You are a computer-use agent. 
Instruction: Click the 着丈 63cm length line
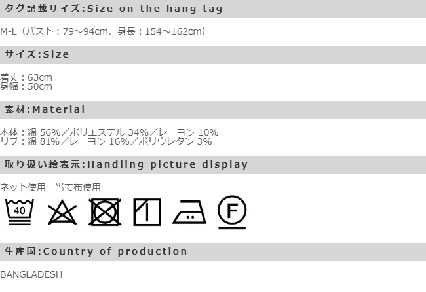[x=26, y=77]
